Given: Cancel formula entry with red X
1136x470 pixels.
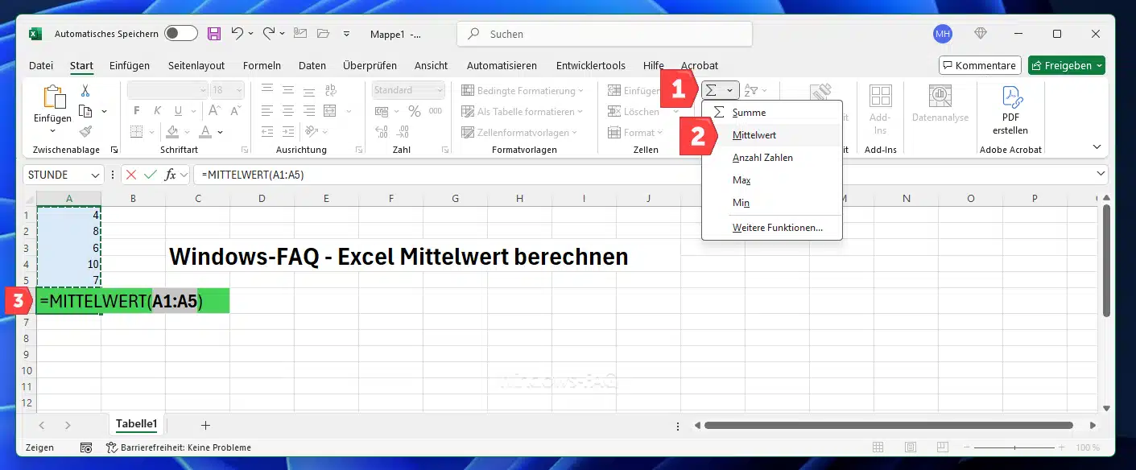Looking at the screenshot, I should tap(131, 175).
